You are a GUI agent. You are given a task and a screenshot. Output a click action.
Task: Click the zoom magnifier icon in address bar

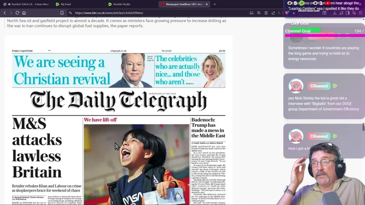point(259,13)
